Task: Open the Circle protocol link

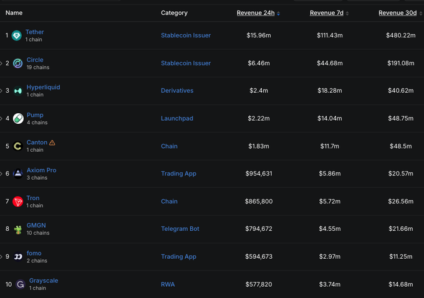Action: pyautogui.click(x=35, y=60)
